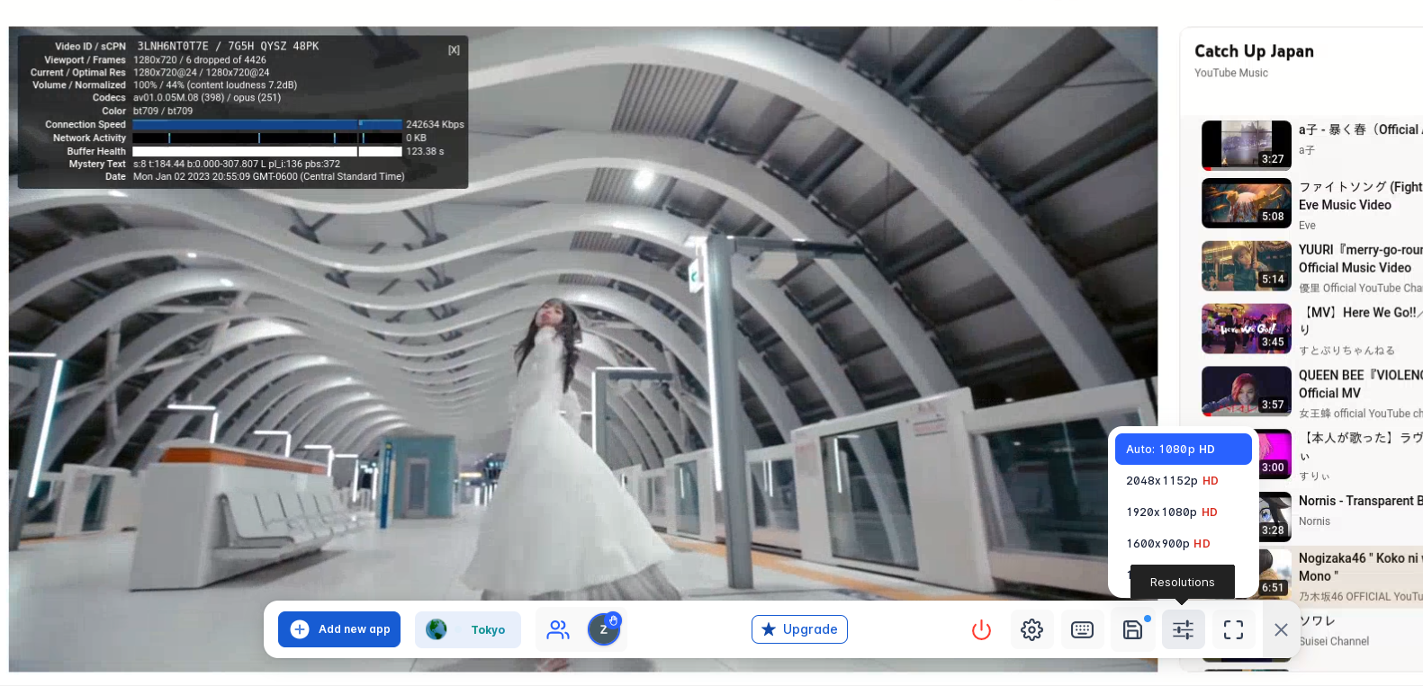Open the YUURI merry-go-round video thumbnail
Screen dimensions: 1423x686
[x=1247, y=266]
